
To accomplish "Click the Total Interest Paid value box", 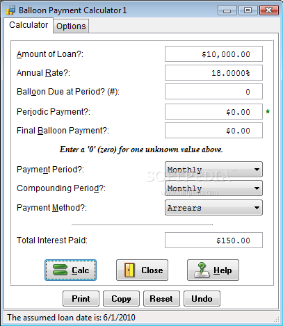I will (x=213, y=241).
